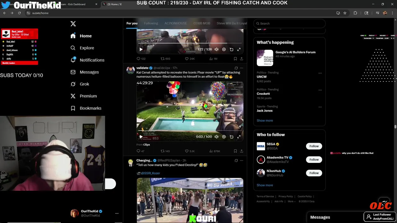This screenshot has width=397, height=223.
Task: Open the Terms of Service link
Action: (265, 196)
